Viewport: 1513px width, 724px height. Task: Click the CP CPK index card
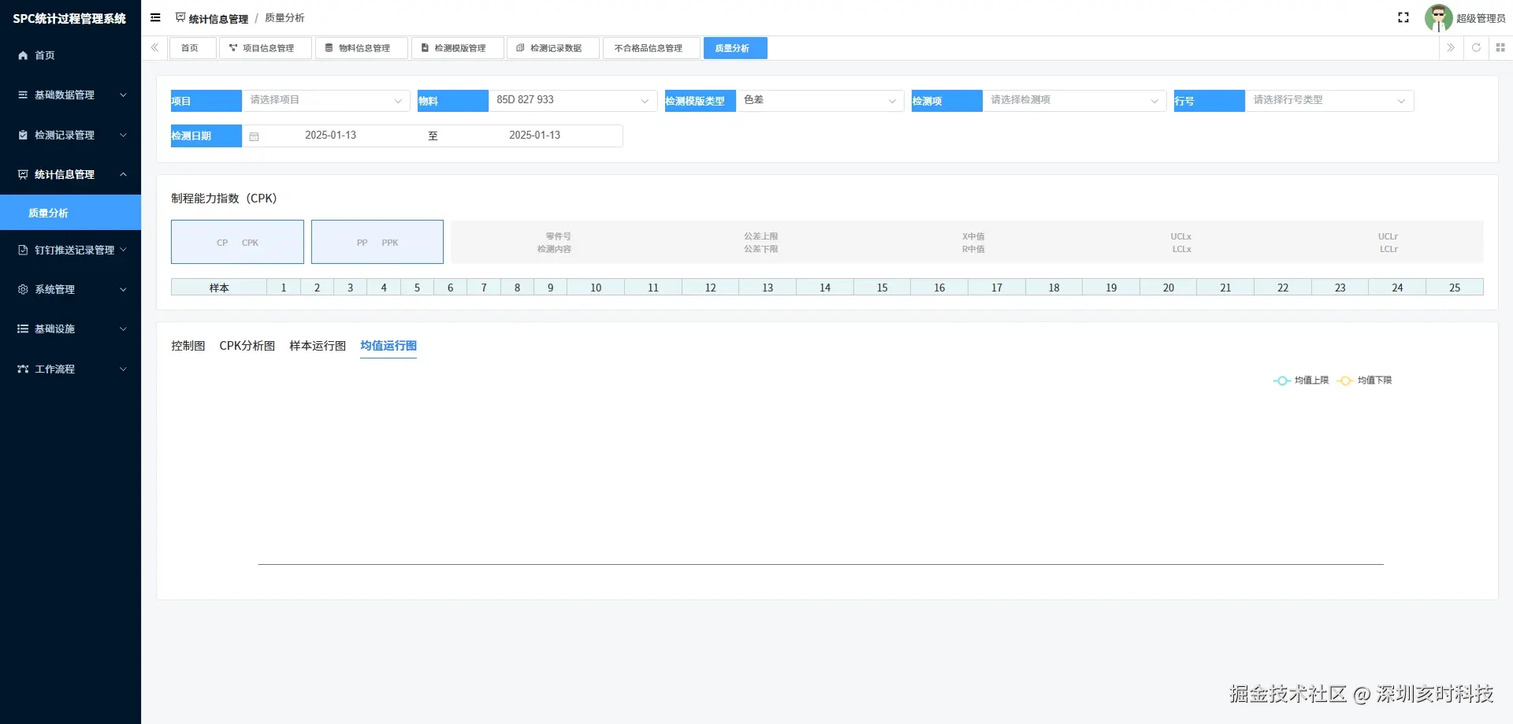(237, 242)
